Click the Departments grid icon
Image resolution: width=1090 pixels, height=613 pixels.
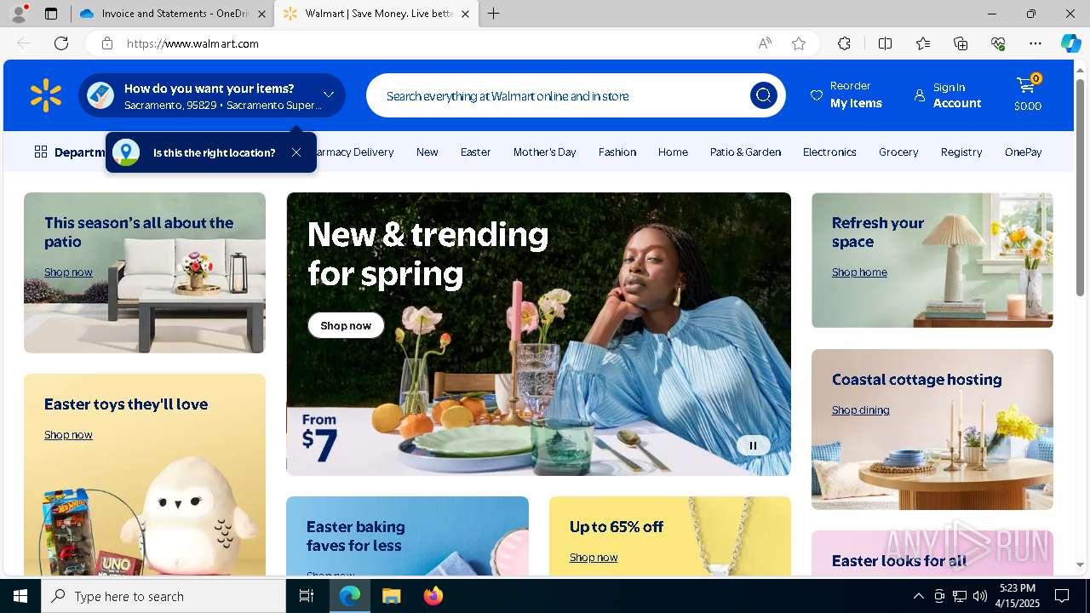coord(41,152)
